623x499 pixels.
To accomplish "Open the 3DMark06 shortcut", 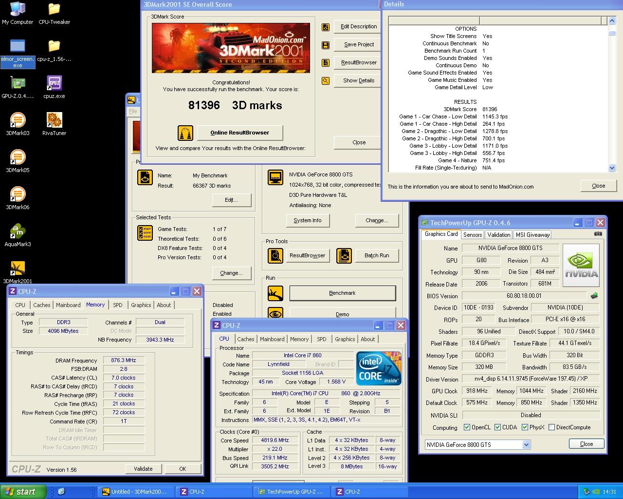I will coord(18,199).
